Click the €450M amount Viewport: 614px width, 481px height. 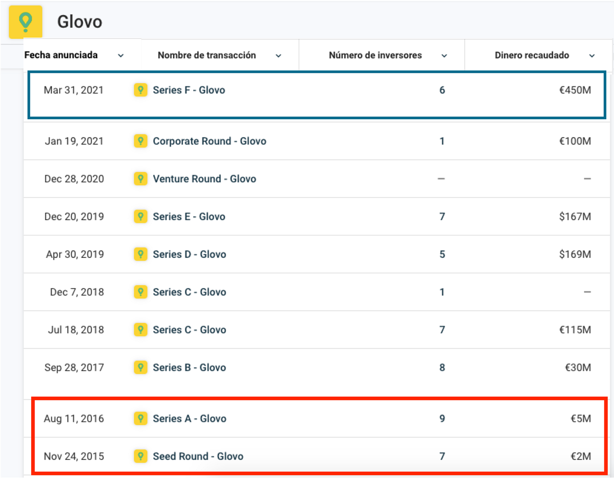pyautogui.click(x=575, y=90)
